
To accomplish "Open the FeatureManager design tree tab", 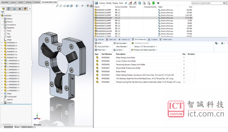I will (3, 9).
